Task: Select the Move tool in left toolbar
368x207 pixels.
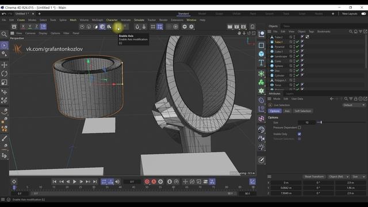Action: click(4, 65)
